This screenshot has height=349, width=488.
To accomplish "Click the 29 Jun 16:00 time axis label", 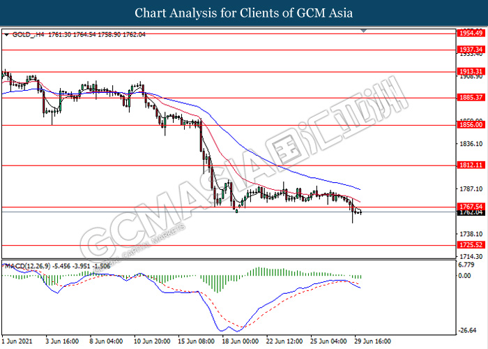I will click(x=372, y=341).
